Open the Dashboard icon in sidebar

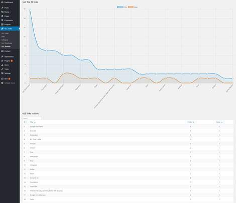(2, 2)
